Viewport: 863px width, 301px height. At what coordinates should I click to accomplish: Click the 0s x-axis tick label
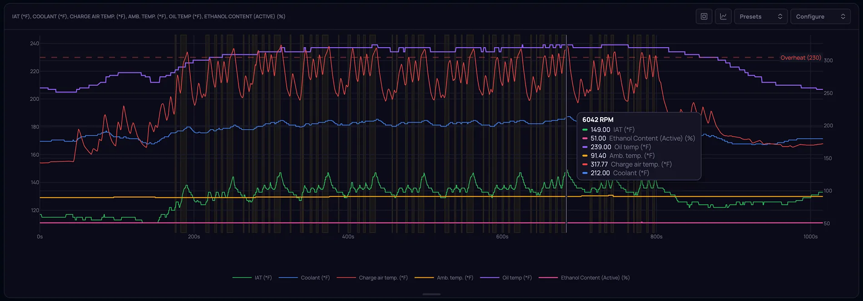(x=40, y=237)
